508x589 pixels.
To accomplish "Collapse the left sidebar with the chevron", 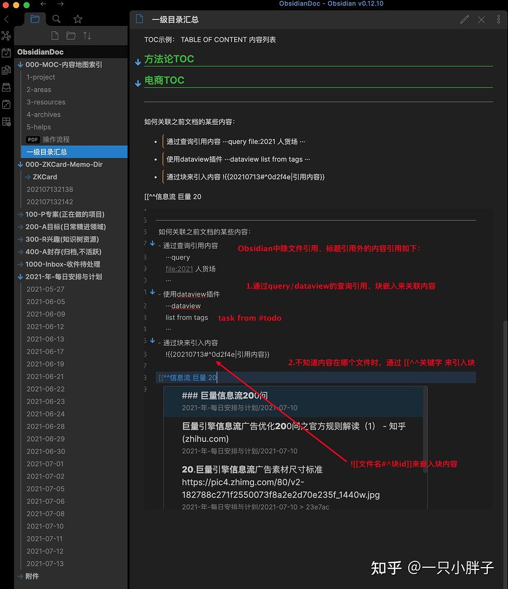I will pos(6,20).
